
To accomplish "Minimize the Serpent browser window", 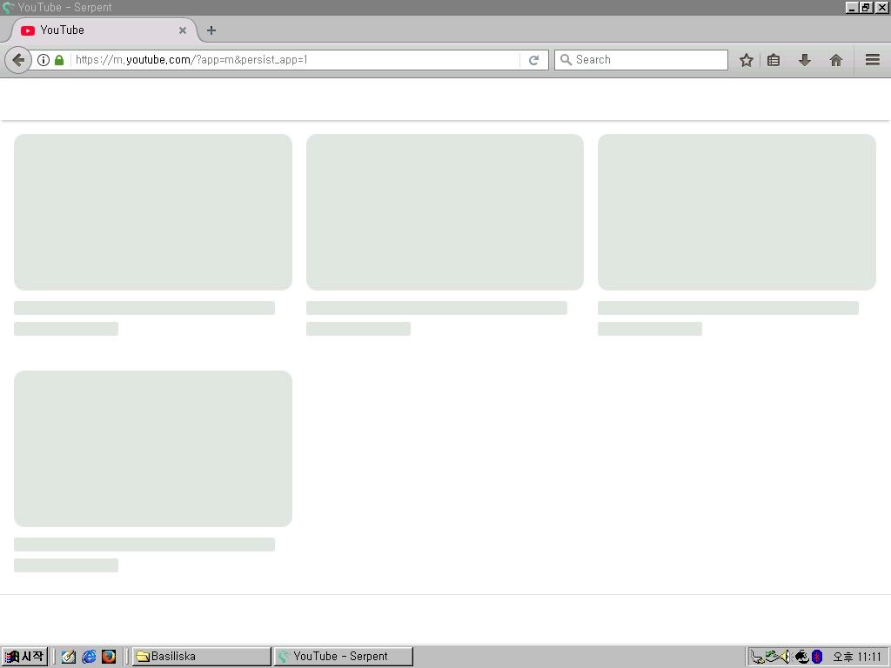I will (851, 7).
